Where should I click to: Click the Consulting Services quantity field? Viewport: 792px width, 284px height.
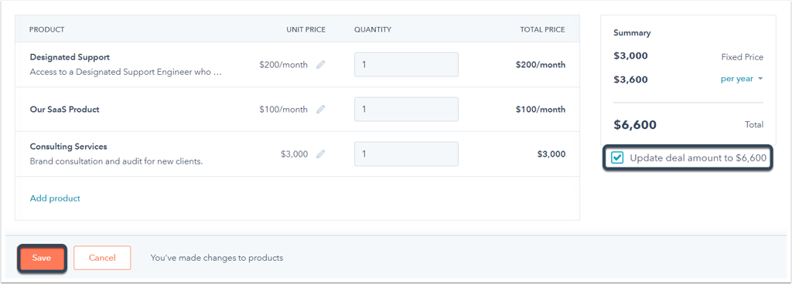[x=406, y=154]
